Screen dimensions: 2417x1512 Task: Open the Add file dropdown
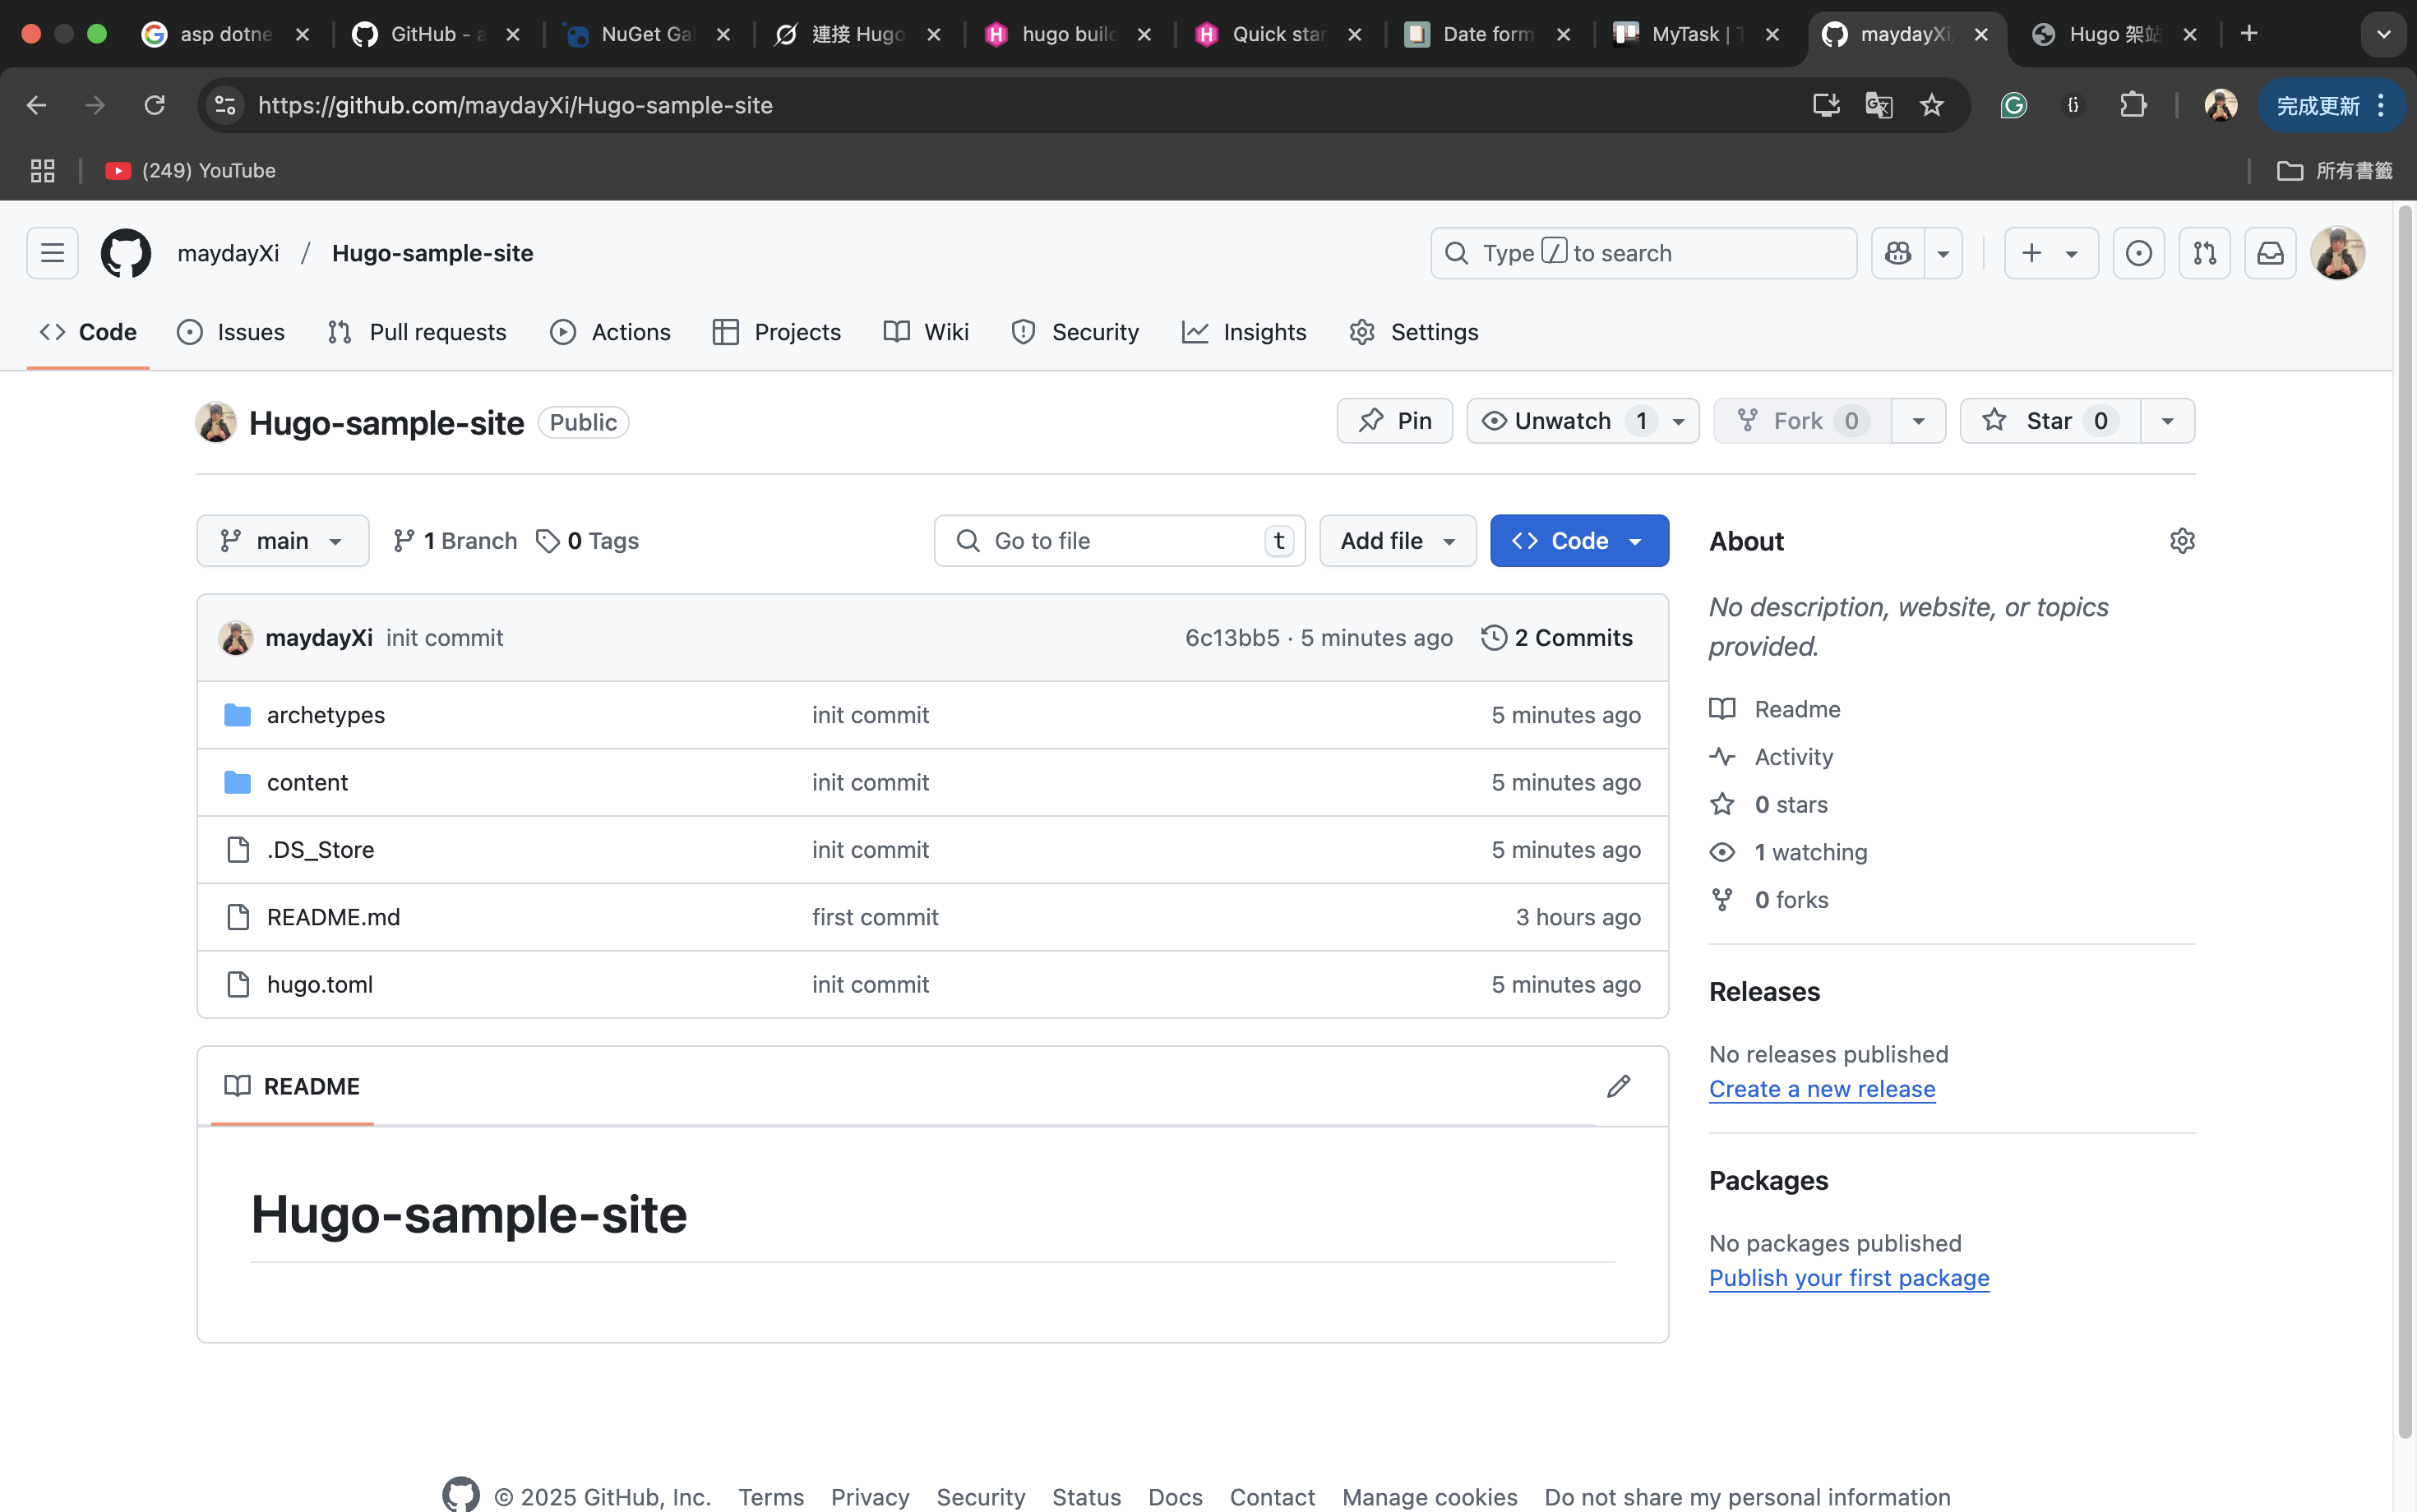coord(1398,541)
